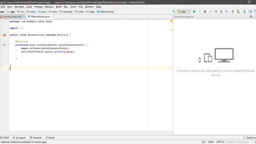256x144 pixels.
Task: Change UTF-8 file encoding in status bar
Action: pos(220,142)
